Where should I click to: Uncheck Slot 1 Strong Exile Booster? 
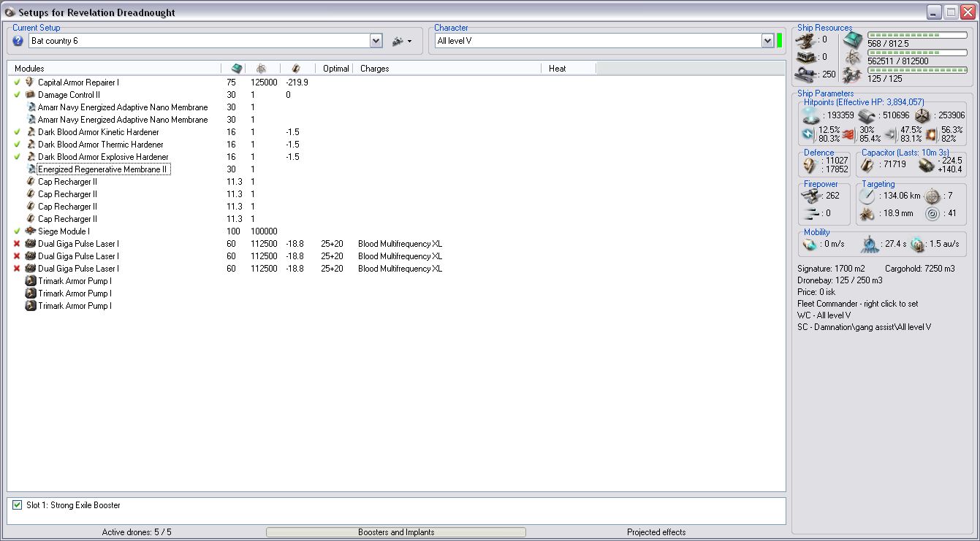(18, 505)
